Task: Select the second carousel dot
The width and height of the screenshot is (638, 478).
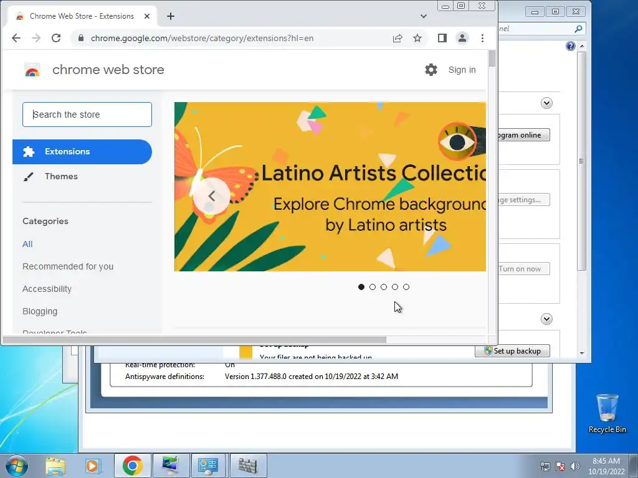Action: pyautogui.click(x=373, y=287)
